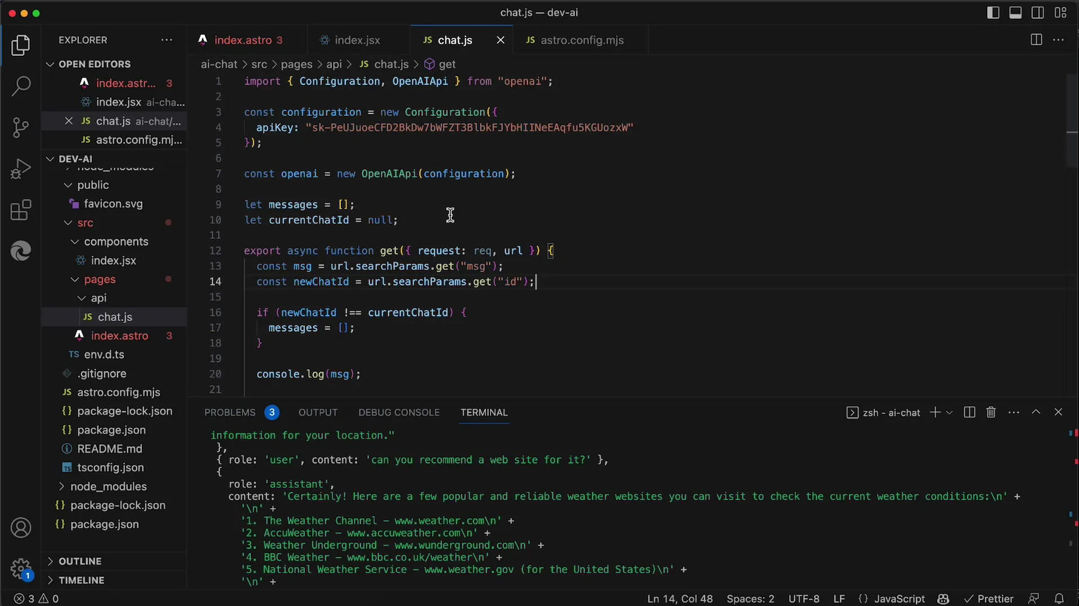Change end of line sequence LF
The image size is (1079, 606).
(x=839, y=599)
